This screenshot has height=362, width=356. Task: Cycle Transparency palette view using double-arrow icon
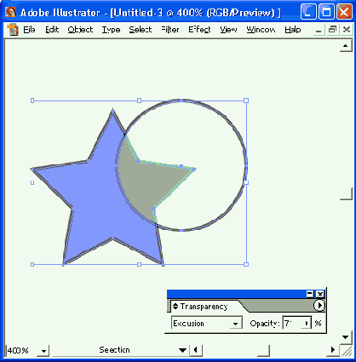pos(175,306)
